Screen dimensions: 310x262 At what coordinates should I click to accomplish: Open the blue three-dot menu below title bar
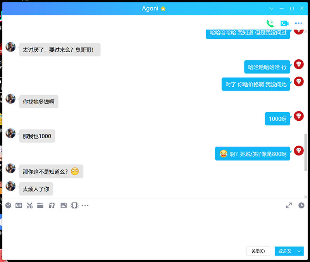[298, 23]
